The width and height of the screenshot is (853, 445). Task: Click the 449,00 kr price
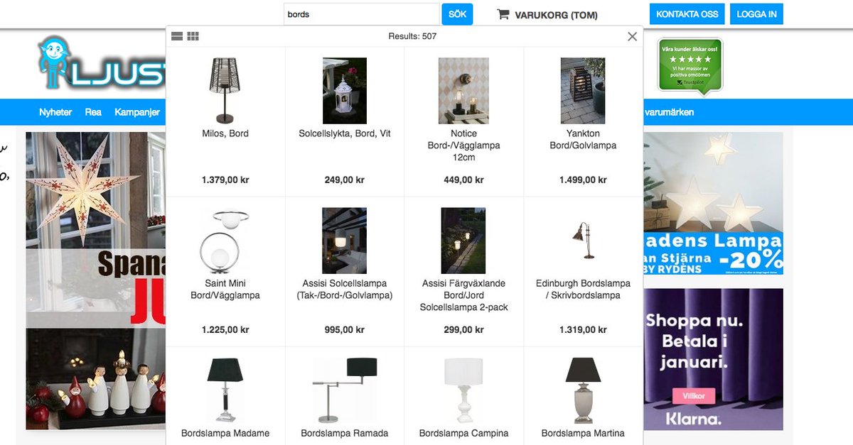463,180
